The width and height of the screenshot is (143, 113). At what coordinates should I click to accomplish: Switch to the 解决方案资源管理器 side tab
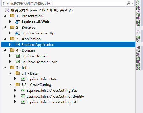point(138,13)
